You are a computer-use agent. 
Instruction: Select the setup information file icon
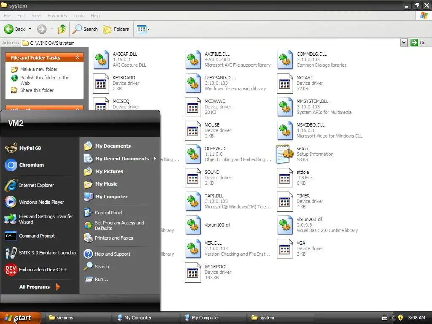click(x=285, y=154)
